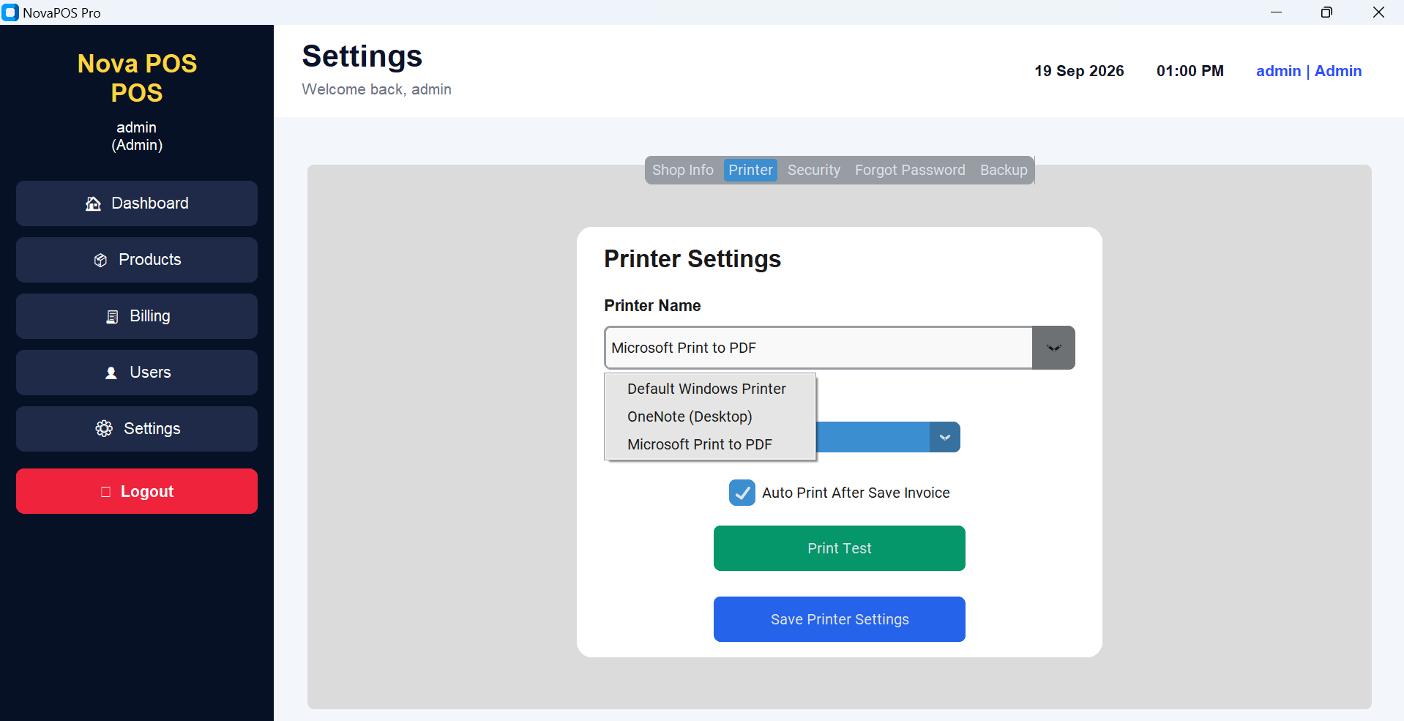Restore down the NovaPOS Pro window
Viewport: 1404px width, 721px height.
[1326, 12]
